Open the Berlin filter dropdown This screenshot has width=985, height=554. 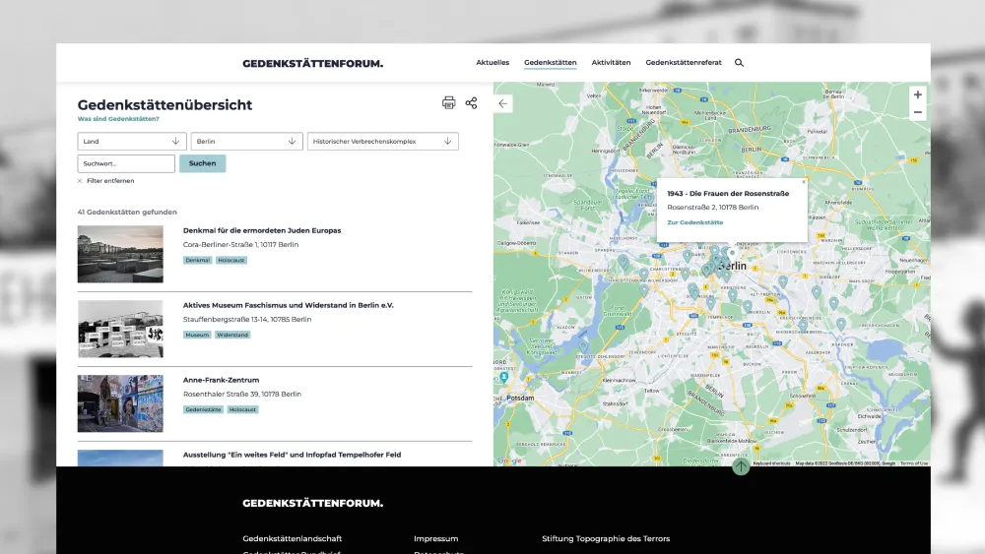pos(246,142)
